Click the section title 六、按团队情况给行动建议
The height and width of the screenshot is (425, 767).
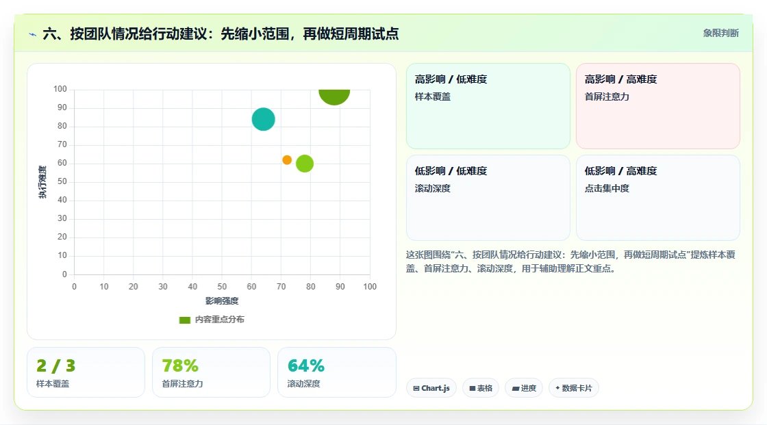click(221, 34)
